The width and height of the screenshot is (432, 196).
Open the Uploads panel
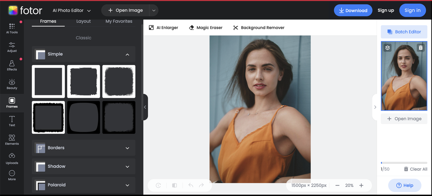[12, 159]
